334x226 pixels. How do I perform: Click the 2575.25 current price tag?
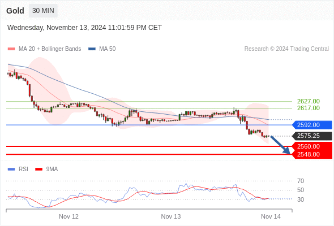[x=312, y=136]
